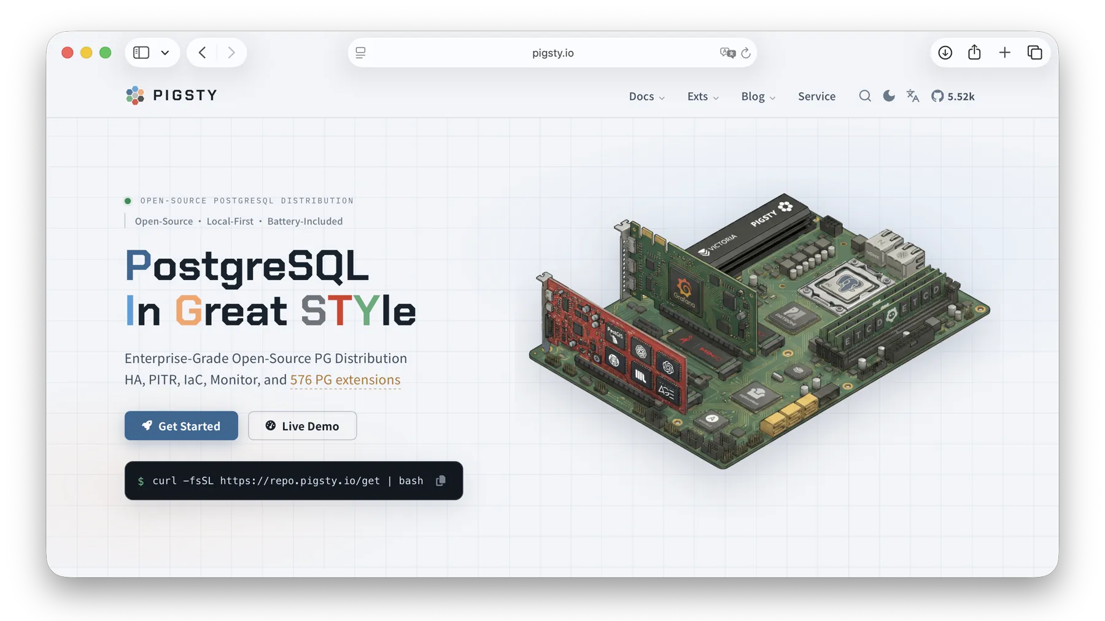Reload the page

746,53
